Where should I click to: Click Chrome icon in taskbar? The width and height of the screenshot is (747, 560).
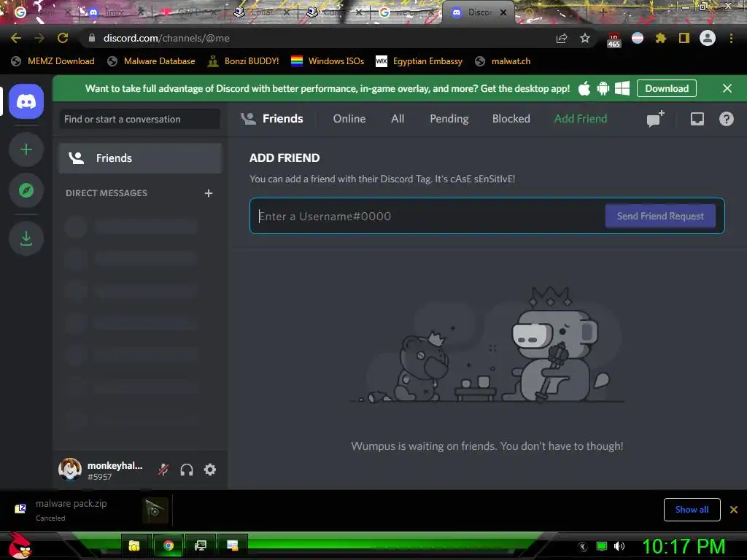[x=169, y=545]
